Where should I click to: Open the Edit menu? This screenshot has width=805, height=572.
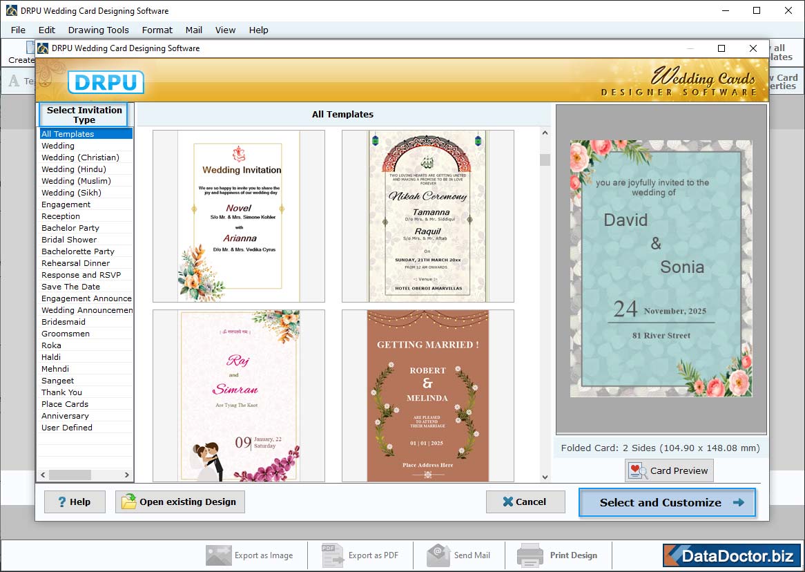[x=47, y=30]
